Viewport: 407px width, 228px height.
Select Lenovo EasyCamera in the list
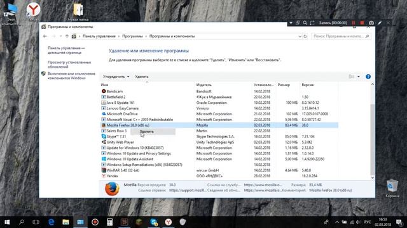(x=123, y=108)
